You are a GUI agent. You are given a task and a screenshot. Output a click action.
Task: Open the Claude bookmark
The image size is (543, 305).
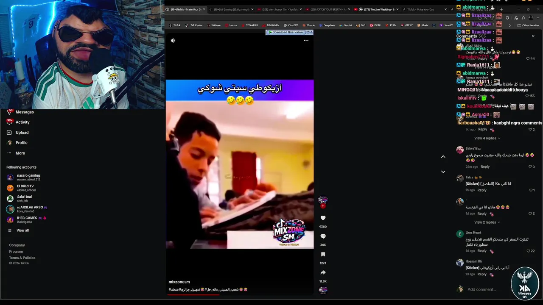pos(308,25)
